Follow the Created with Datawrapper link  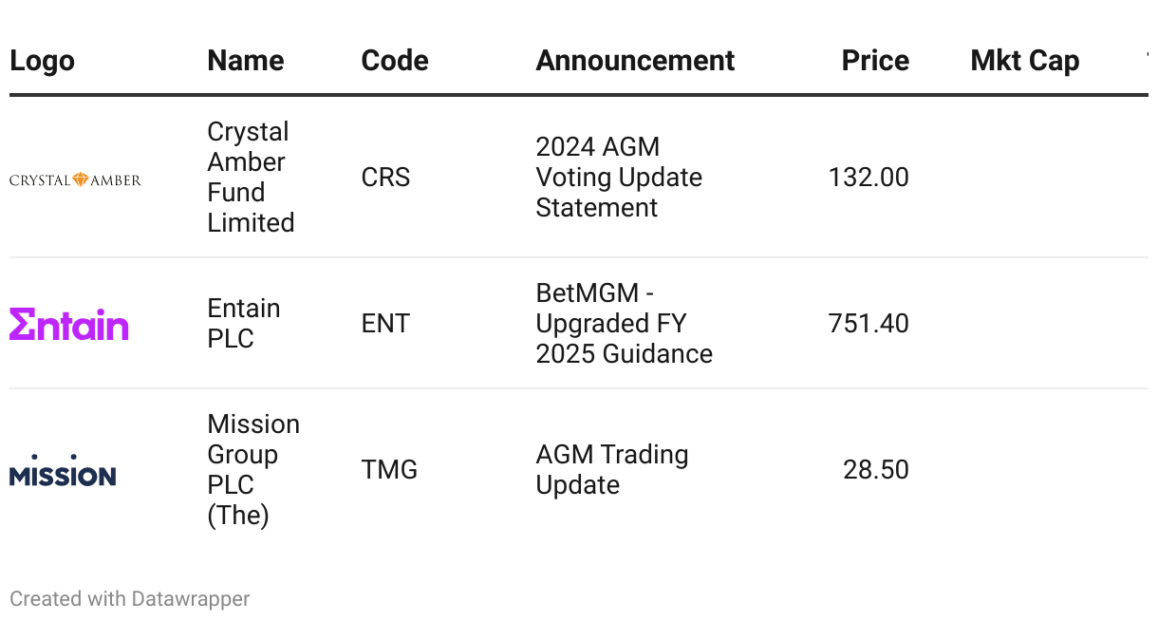129,599
